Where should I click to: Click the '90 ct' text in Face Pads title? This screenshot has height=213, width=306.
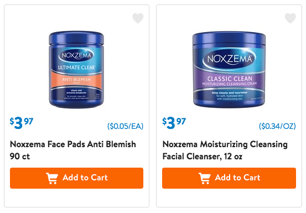click(20, 157)
